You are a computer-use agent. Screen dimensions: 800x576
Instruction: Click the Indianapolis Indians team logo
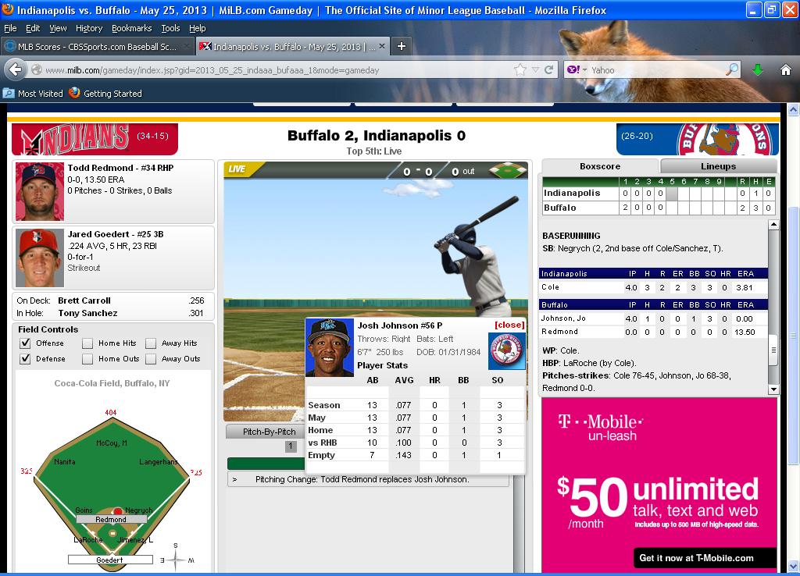point(95,139)
